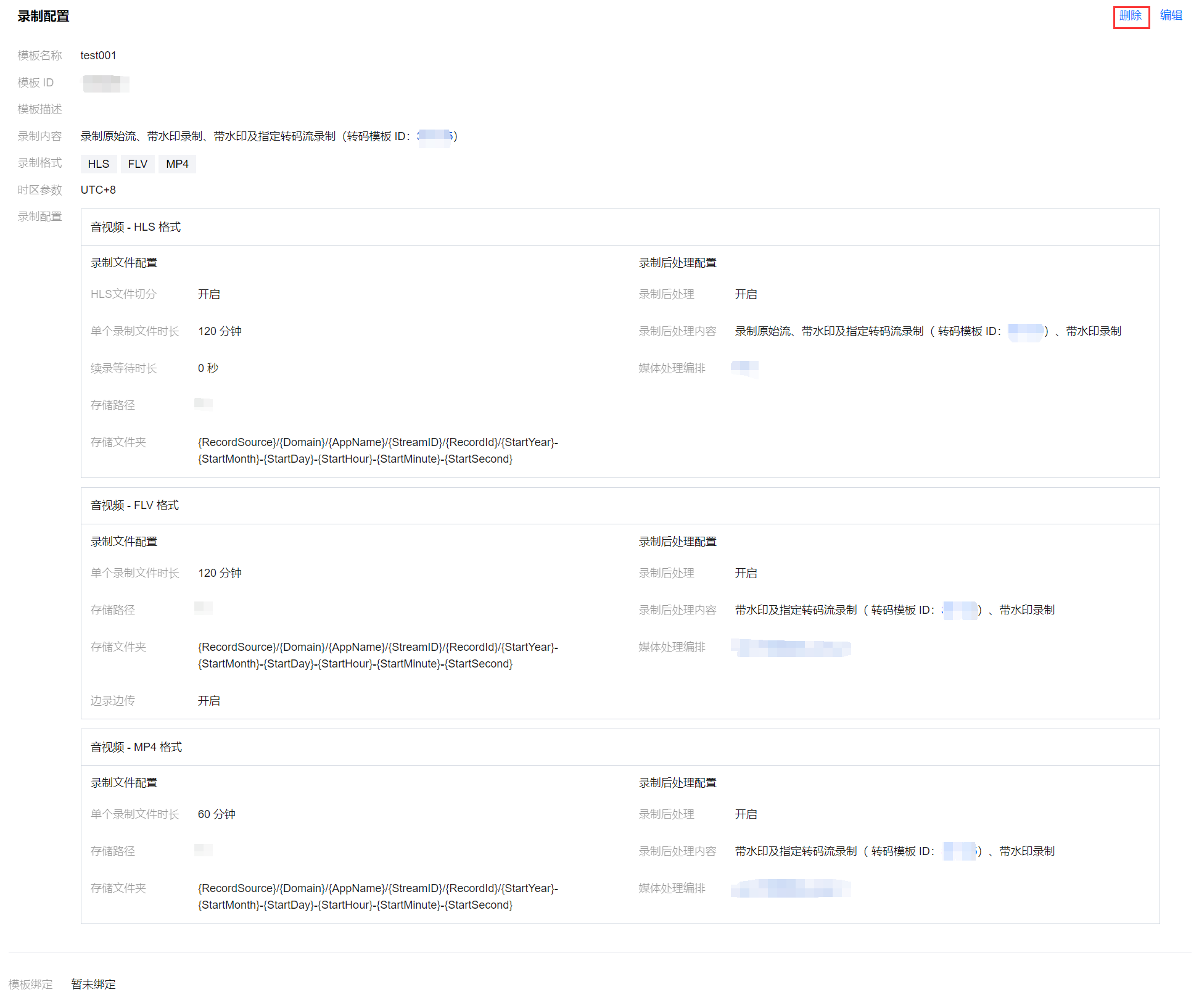The height and width of the screenshot is (1000, 1199).
Task: Click the 音视频 - FLV 格式 section header
Action: coord(134,505)
